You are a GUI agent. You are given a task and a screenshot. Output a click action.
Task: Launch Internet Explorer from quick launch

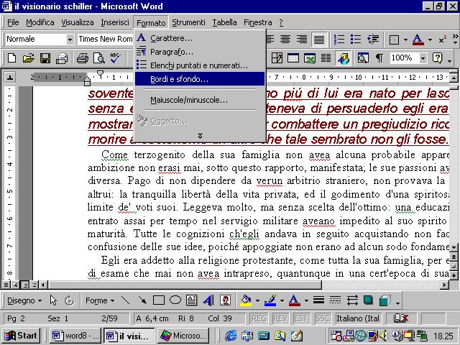tap(231, 336)
